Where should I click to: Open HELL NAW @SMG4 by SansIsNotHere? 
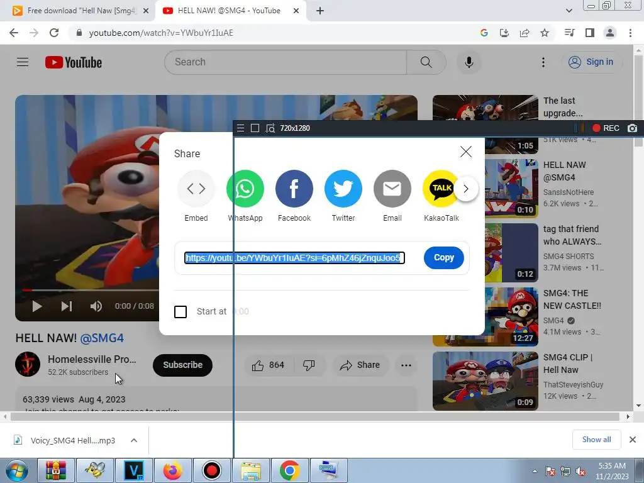(x=564, y=171)
